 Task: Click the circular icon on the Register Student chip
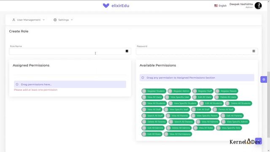[144, 91]
